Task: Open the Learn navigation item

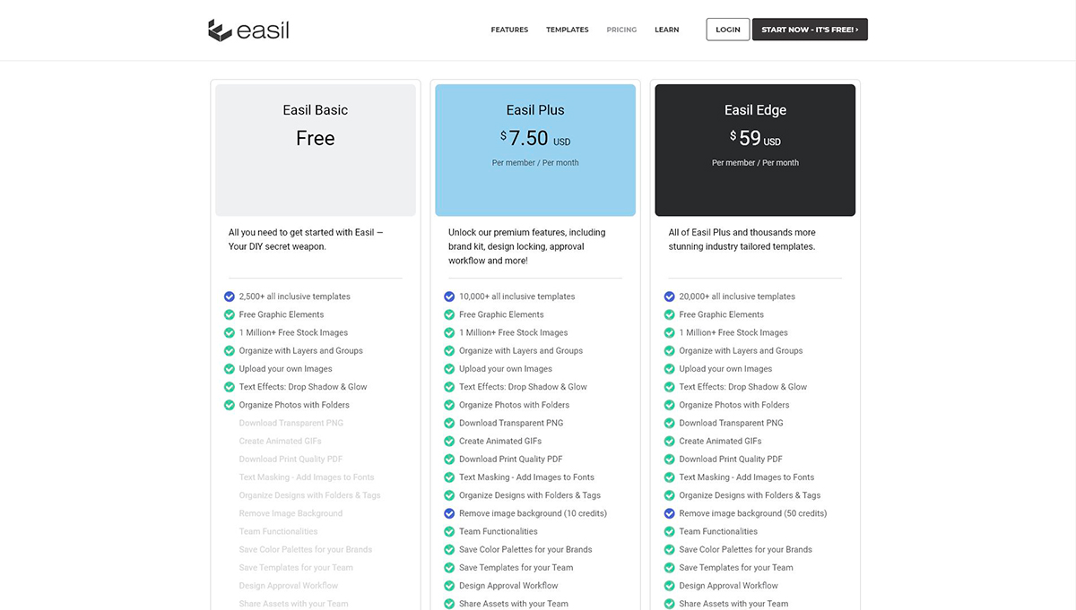Action: (x=666, y=30)
